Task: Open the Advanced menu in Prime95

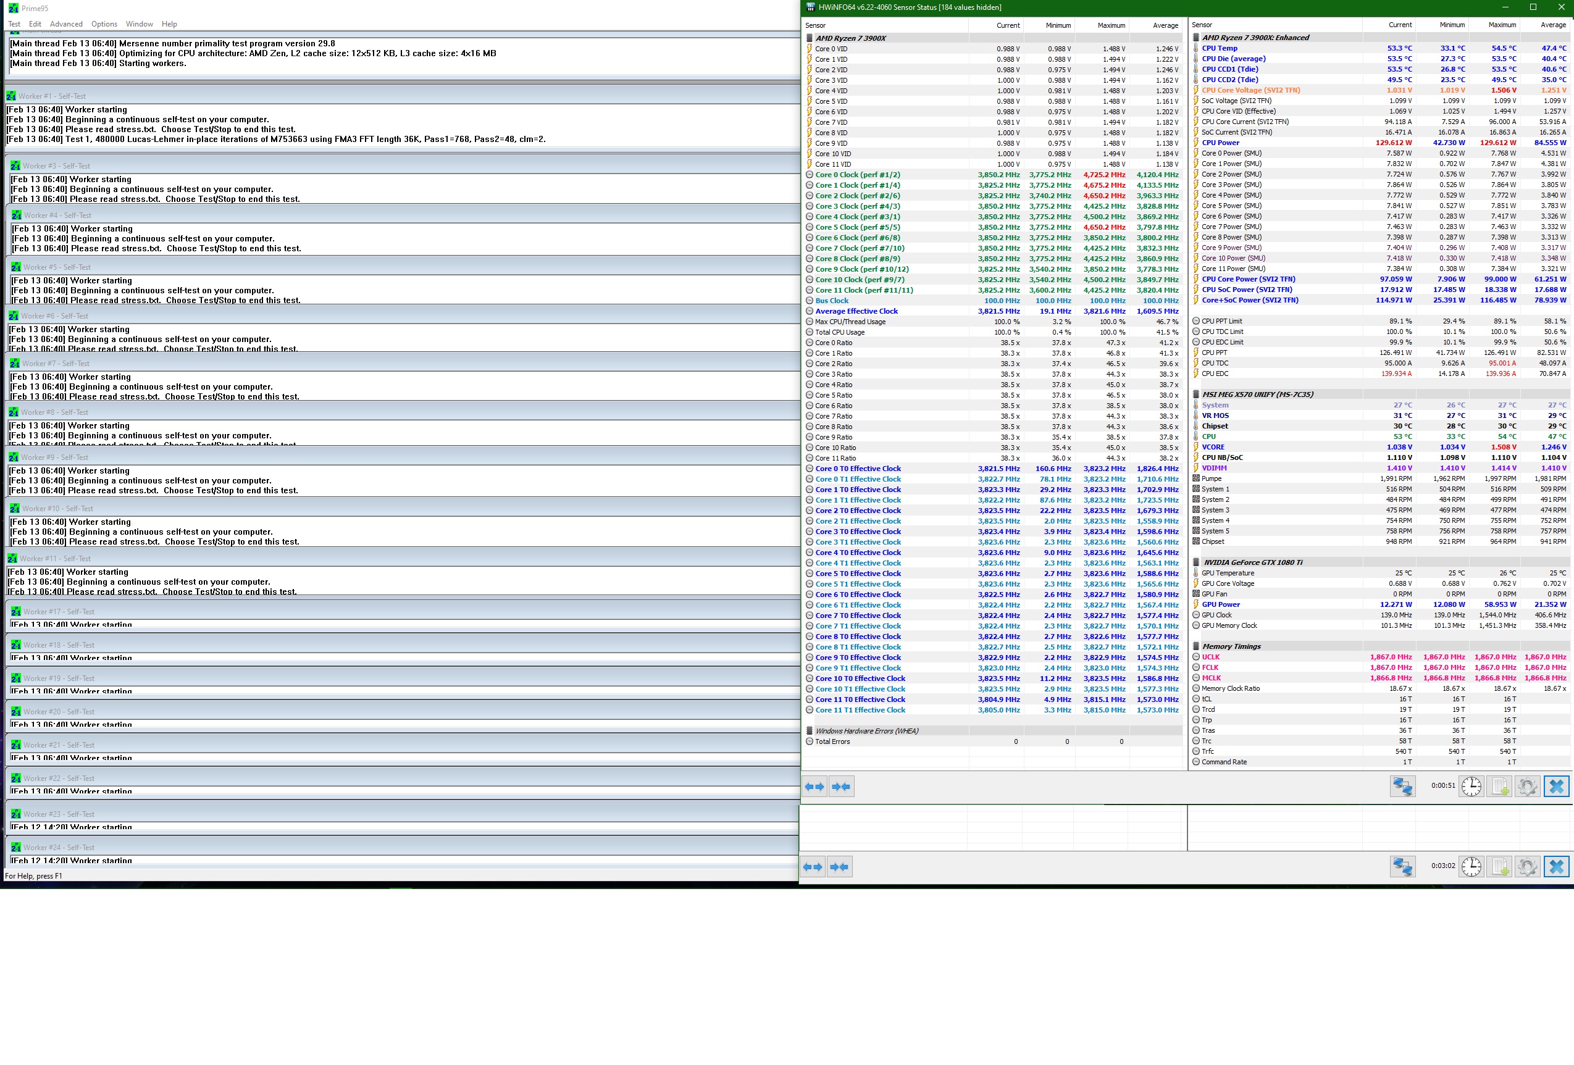Action: click(66, 23)
